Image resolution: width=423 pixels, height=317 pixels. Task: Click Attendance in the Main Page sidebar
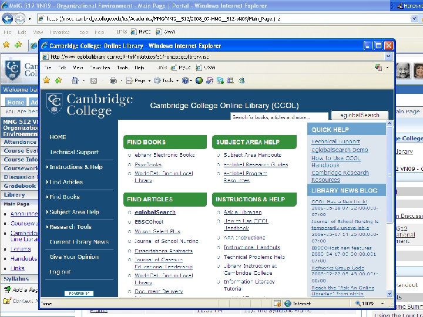point(20,142)
